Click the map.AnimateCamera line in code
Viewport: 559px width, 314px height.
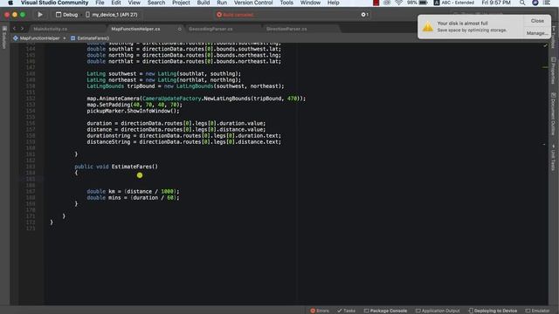[196, 99]
